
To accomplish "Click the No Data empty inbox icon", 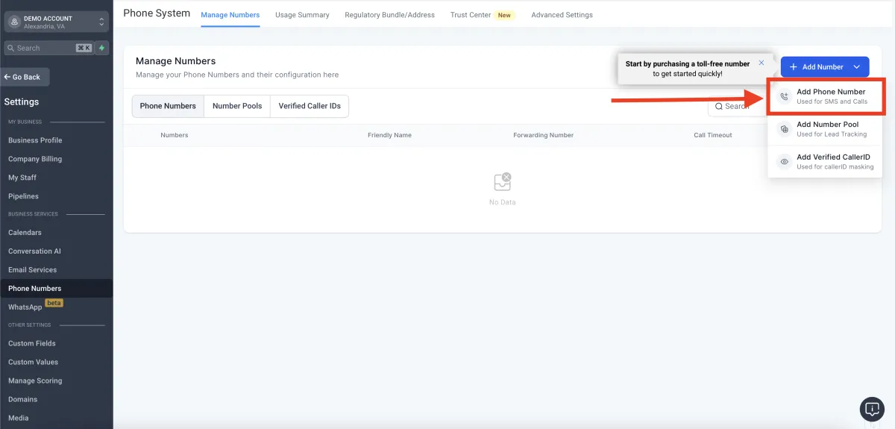I will pyautogui.click(x=503, y=181).
